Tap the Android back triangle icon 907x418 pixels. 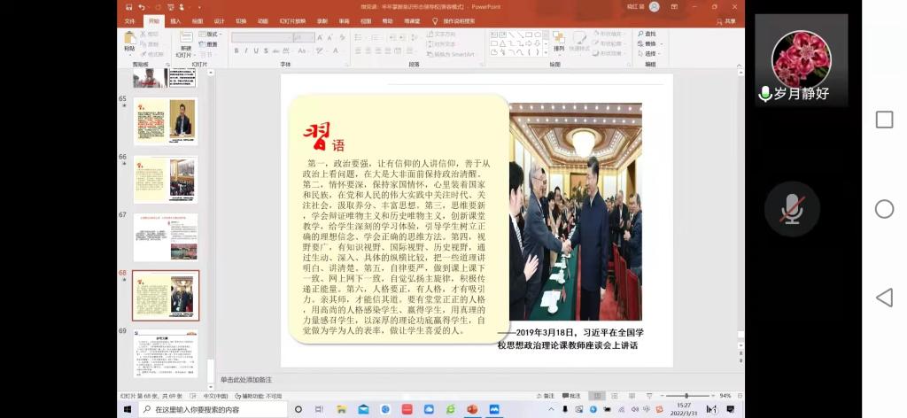pos(883,298)
